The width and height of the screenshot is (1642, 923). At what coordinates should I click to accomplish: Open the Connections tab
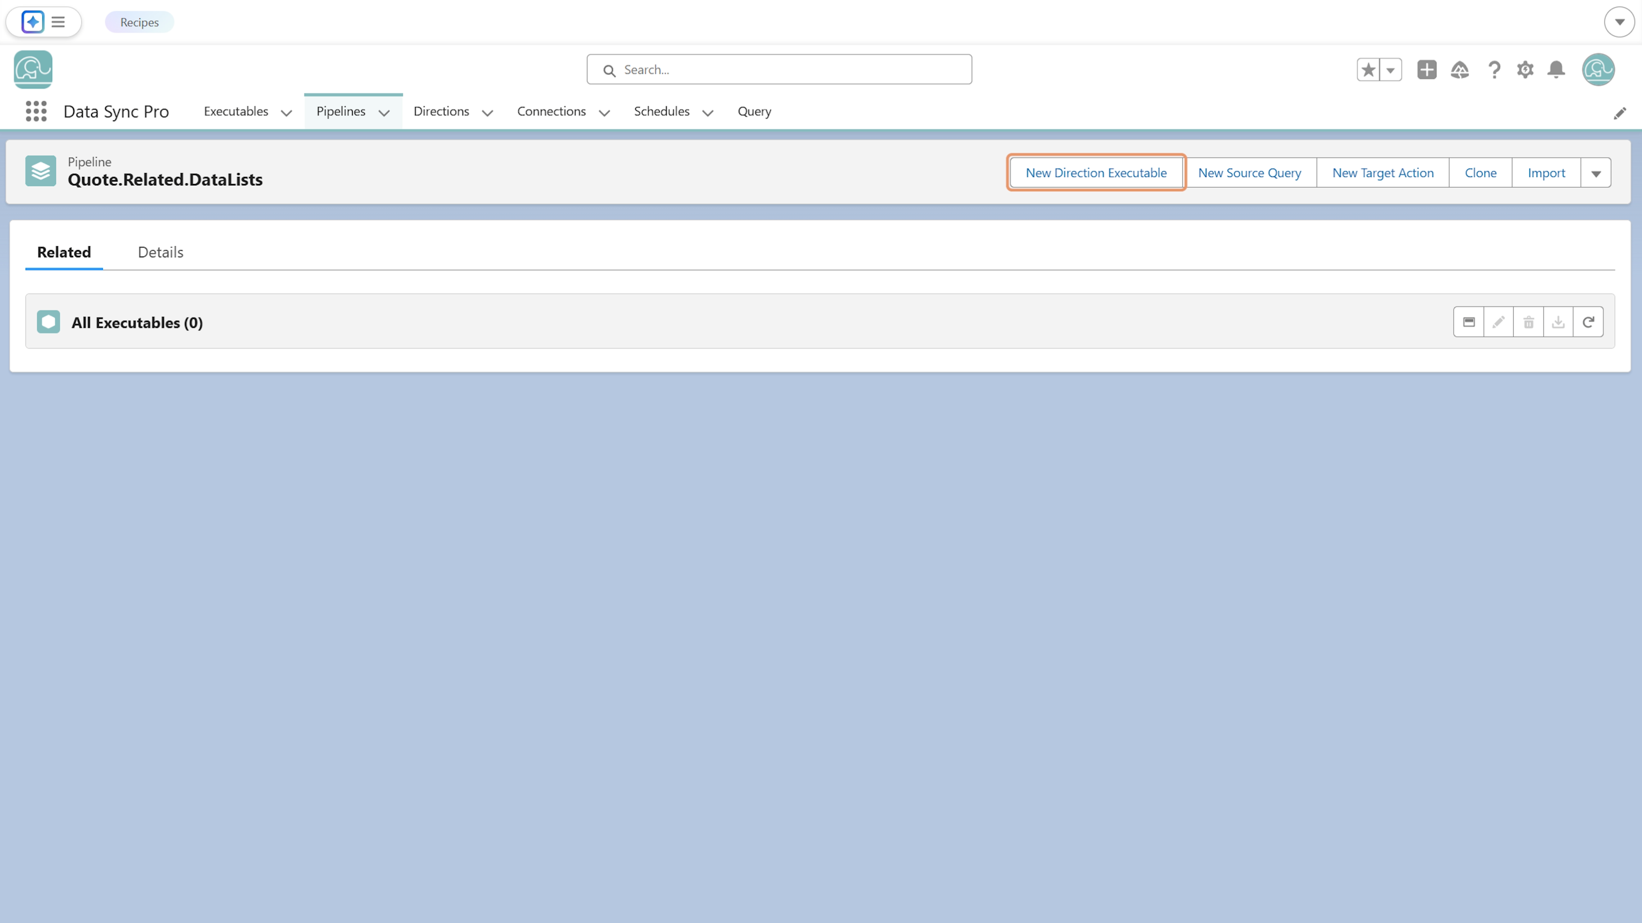[x=551, y=111]
